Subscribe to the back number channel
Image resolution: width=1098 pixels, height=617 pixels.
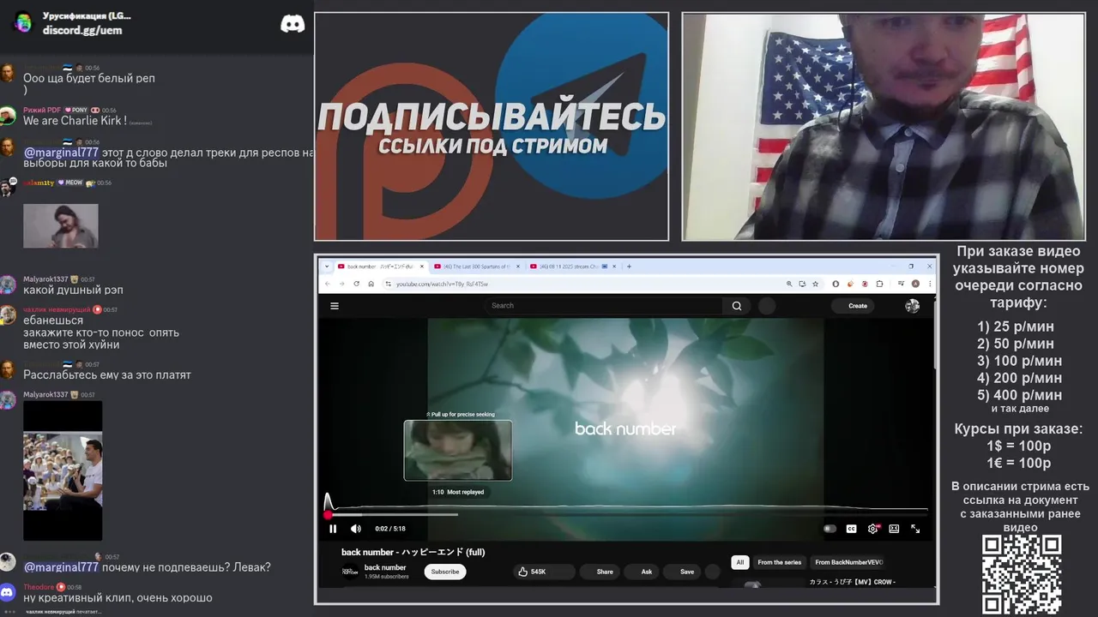tap(445, 572)
